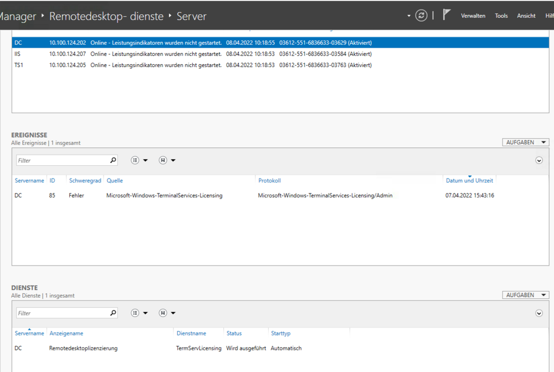Open list options icon in Dienste
The image size is (554, 372).
[x=135, y=313]
